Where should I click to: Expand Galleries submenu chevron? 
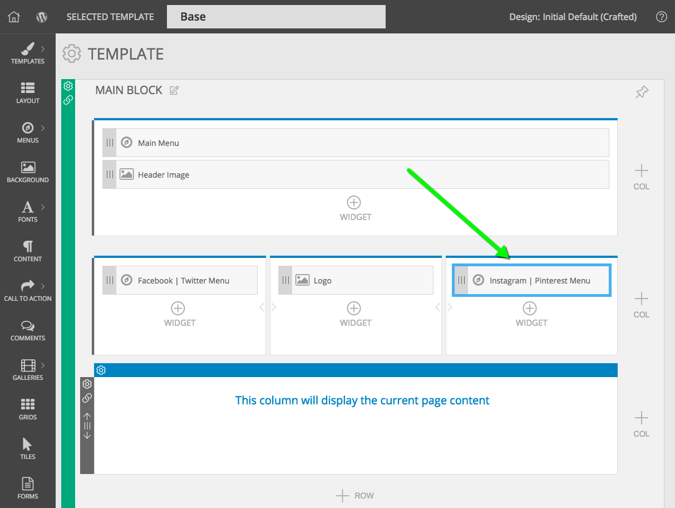click(43, 365)
